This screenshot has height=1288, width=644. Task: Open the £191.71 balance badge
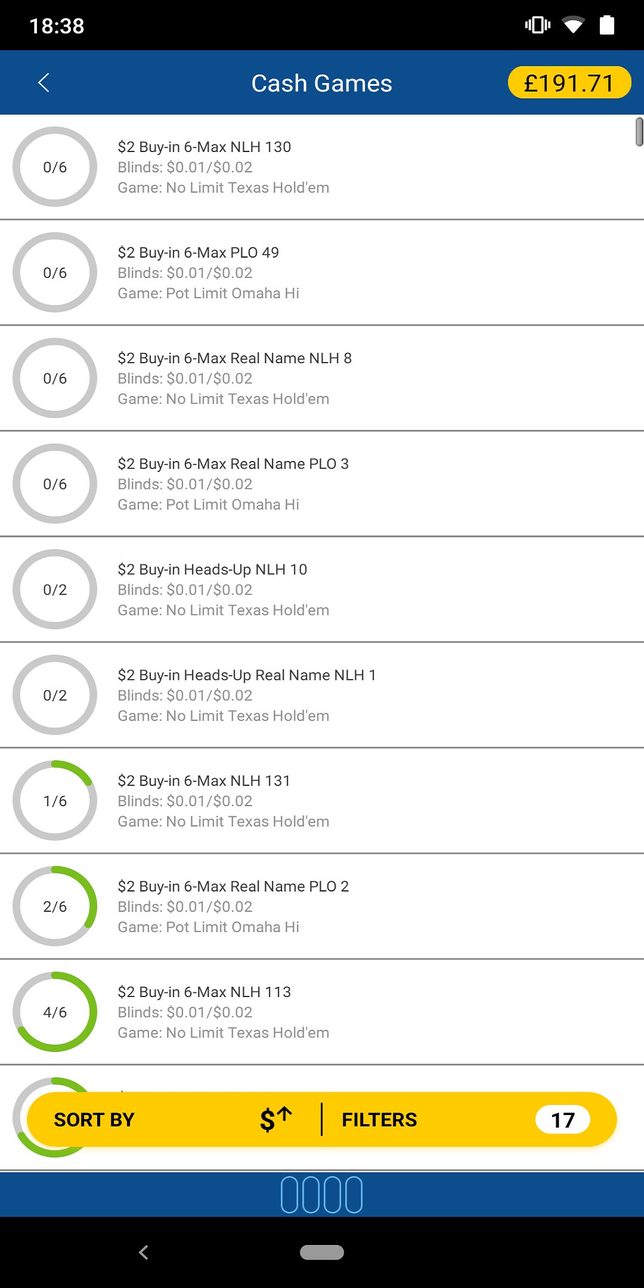(x=569, y=83)
